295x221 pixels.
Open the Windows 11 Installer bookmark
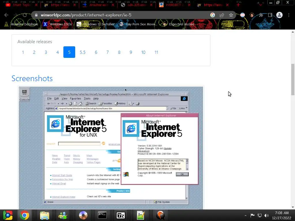click(x=96, y=24)
